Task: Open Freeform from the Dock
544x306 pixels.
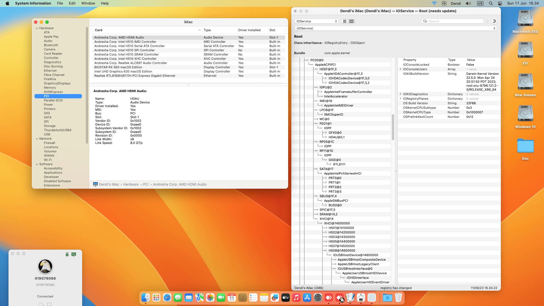Action: (x=275, y=297)
